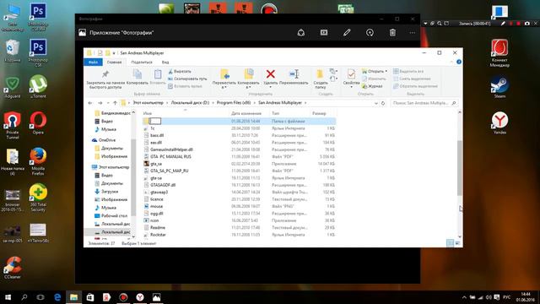540x304 pixels.
Task: Click the new folder name edit box
Action: 155,121
